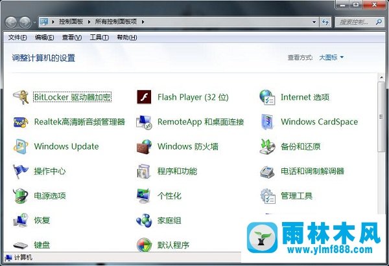Open the 备份和还原 icon
Image resolution: width=389 pixels, height=266 pixels.
pyautogui.click(x=267, y=146)
